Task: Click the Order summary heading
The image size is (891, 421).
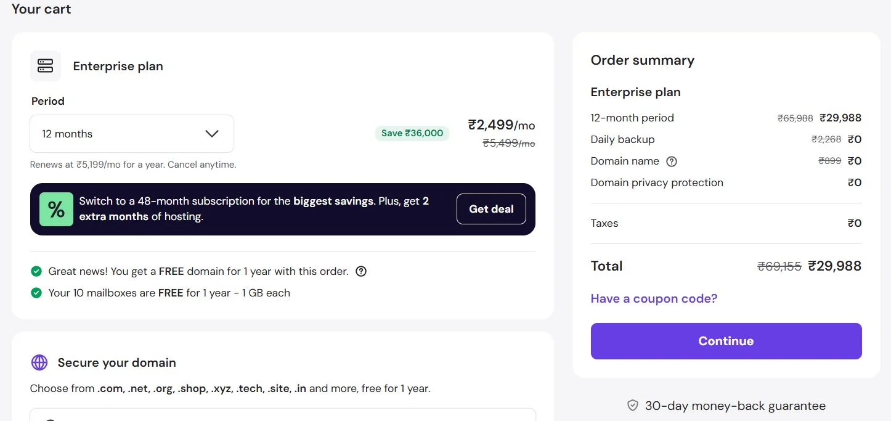Action: tap(642, 60)
